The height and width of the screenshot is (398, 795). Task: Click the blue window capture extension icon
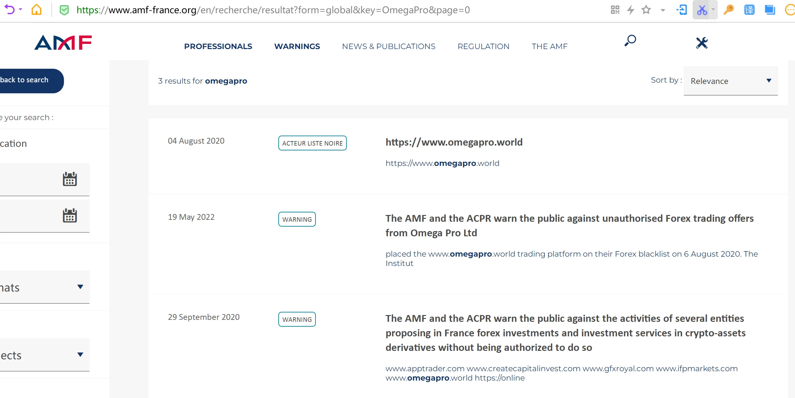tap(770, 10)
